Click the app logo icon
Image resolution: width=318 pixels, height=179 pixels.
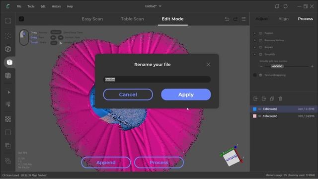(8, 6)
